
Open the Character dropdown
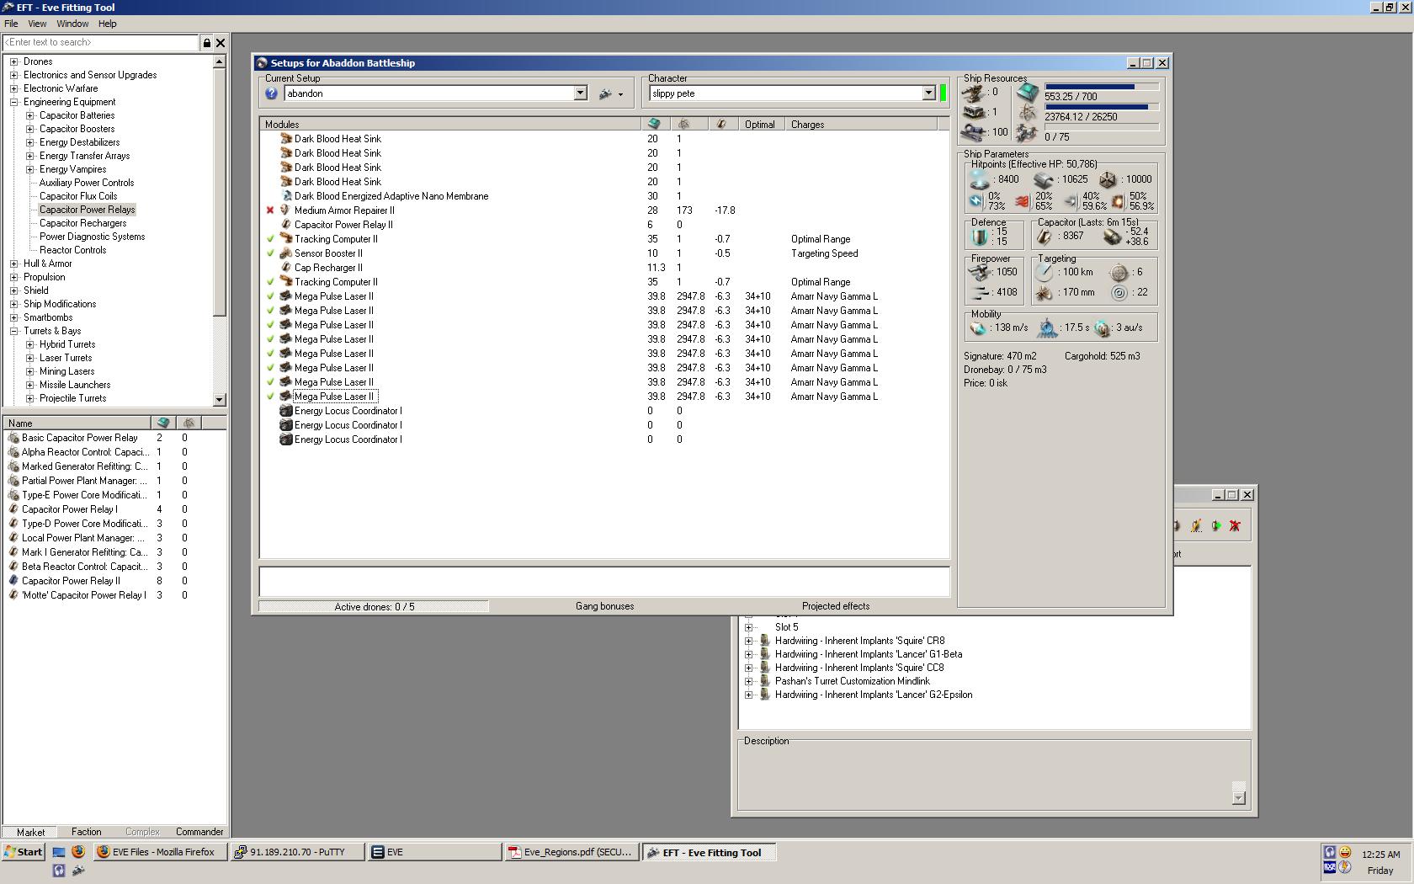click(x=928, y=93)
